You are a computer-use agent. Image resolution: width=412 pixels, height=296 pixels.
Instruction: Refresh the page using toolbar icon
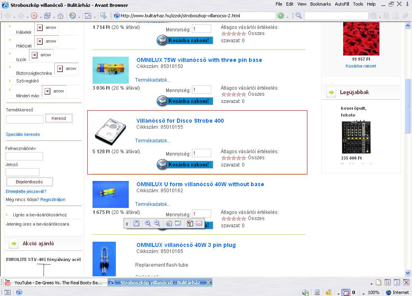pos(47,16)
